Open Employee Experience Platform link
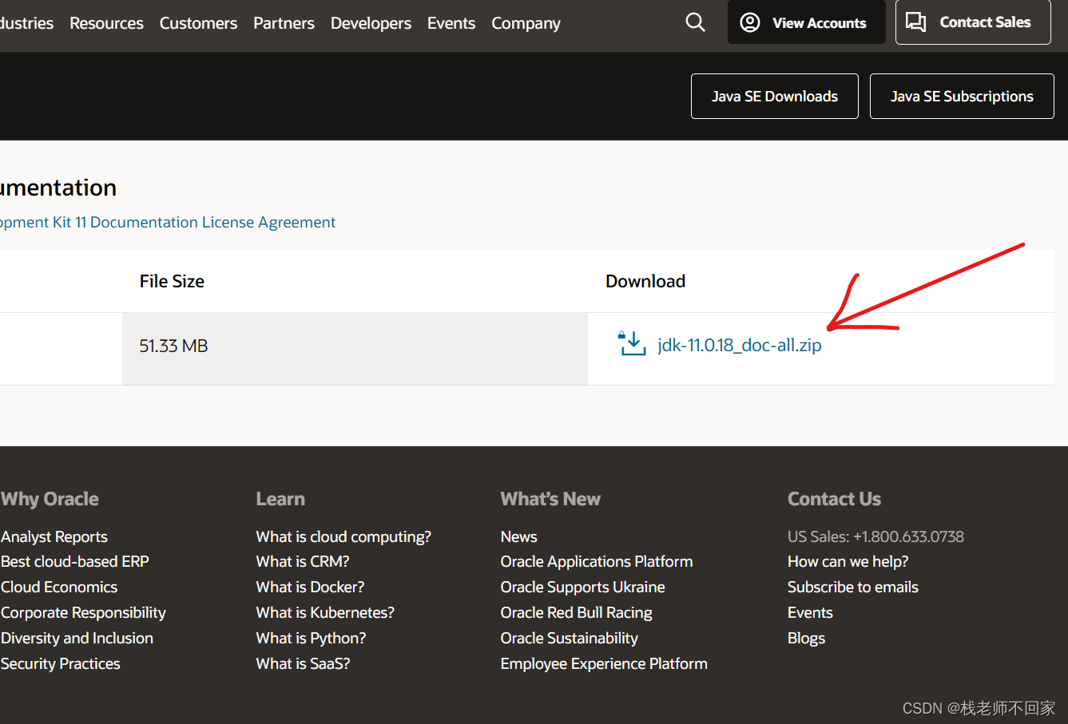 (x=604, y=664)
